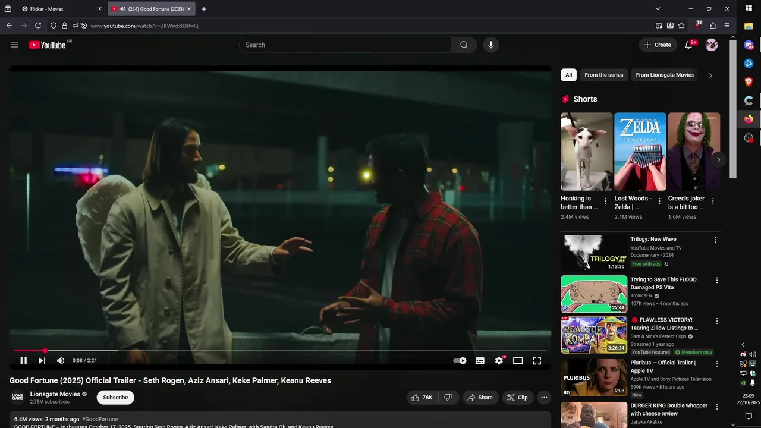Open Firefox application menu

tap(727, 26)
